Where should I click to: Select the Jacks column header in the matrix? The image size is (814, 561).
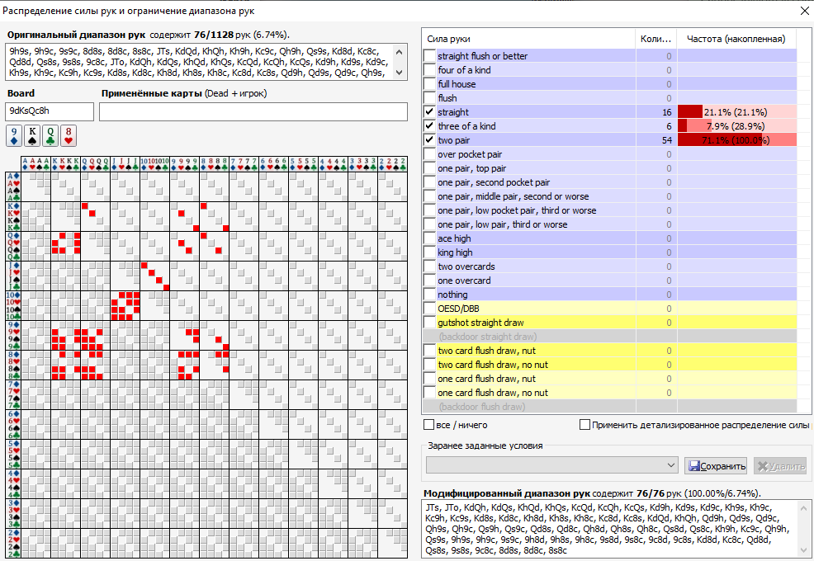pos(125,164)
